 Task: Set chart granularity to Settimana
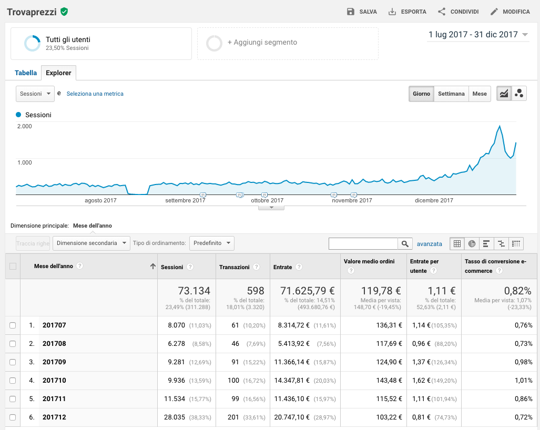451,94
